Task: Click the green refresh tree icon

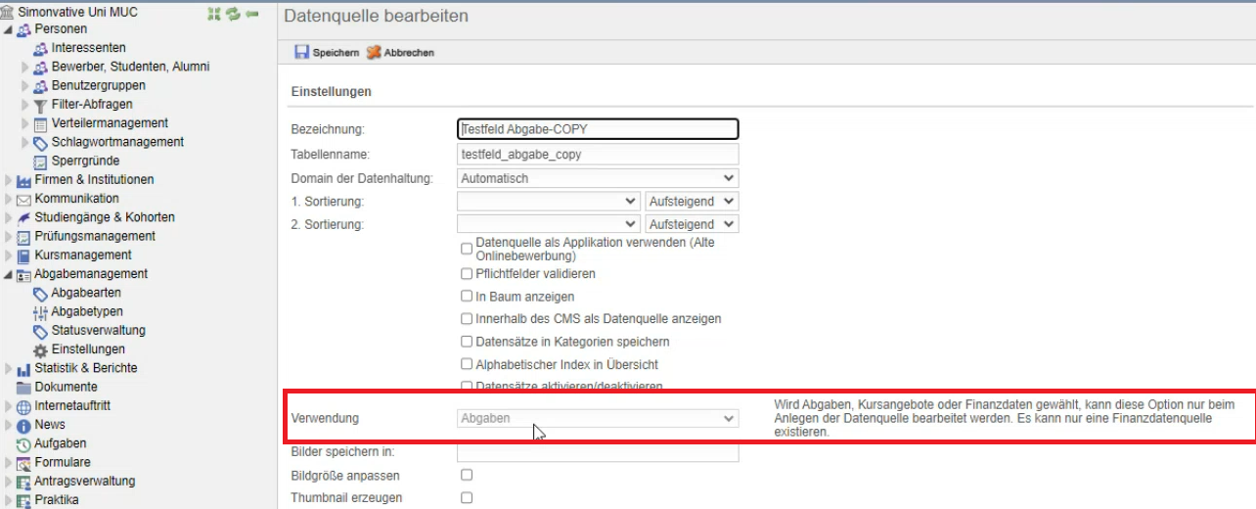Action: 233,14
